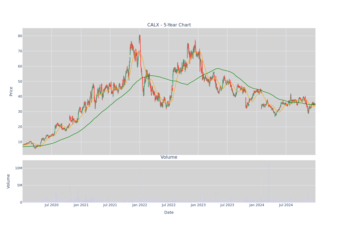Click the 40 price tick label
Image resolution: width=338 pixels, height=225 pixels.
click(20, 96)
